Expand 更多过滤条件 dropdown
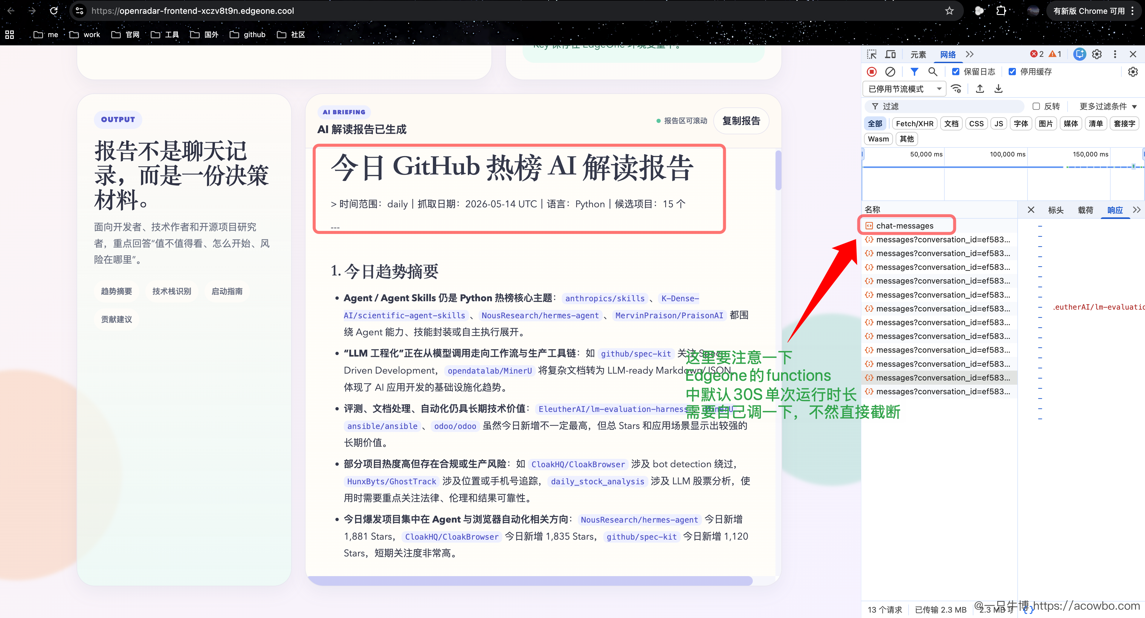Image resolution: width=1145 pixels, height=618 pixels. click(1108, 106)
